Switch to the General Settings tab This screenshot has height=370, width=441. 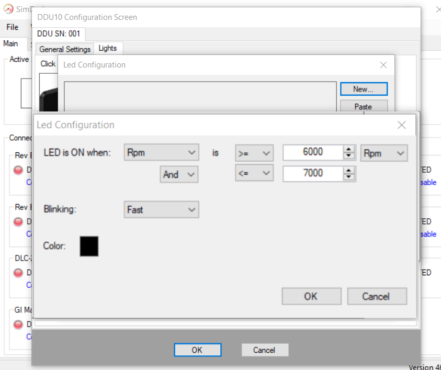[65, 49]
